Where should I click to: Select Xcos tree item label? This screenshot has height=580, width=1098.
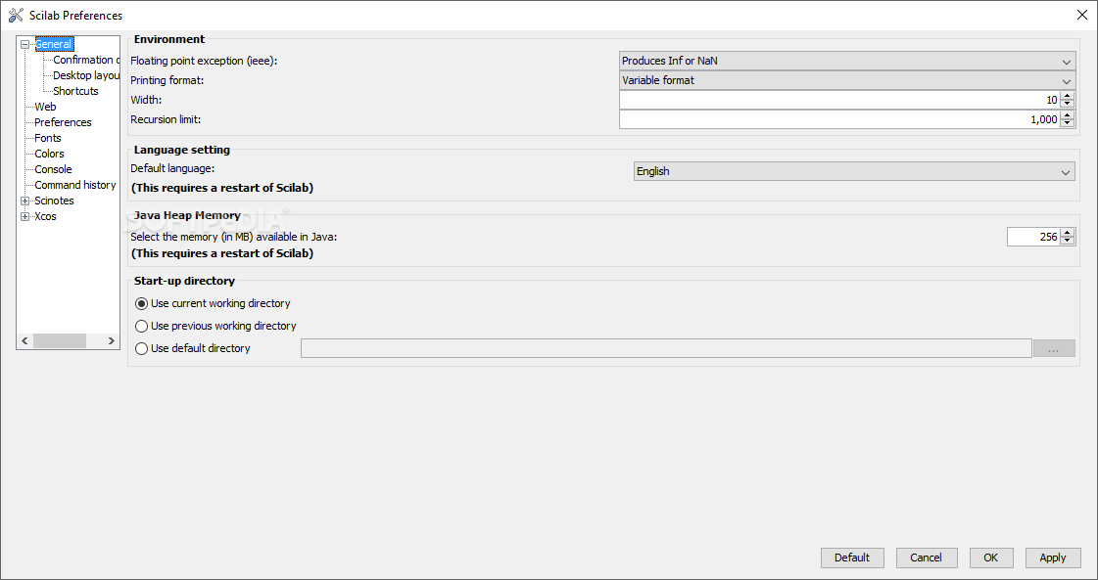45,216
